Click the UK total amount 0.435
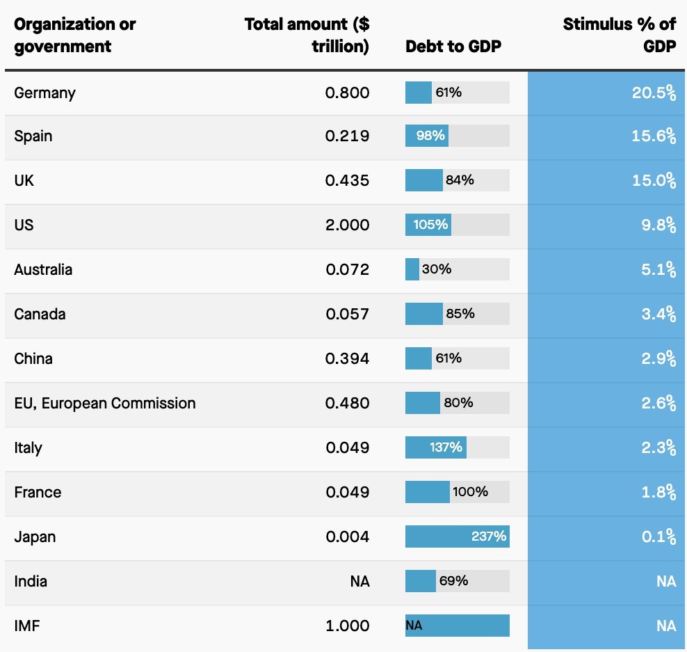This screenshot has width=687, height=652. pyautogui.click(x=347, y=180)
